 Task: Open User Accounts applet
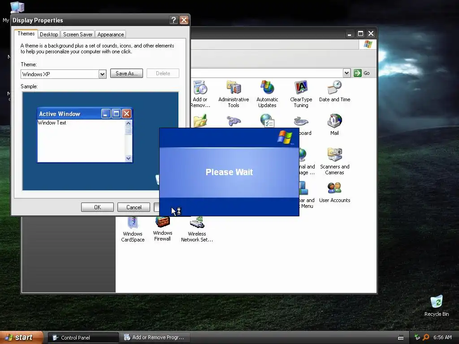point(334,192)
